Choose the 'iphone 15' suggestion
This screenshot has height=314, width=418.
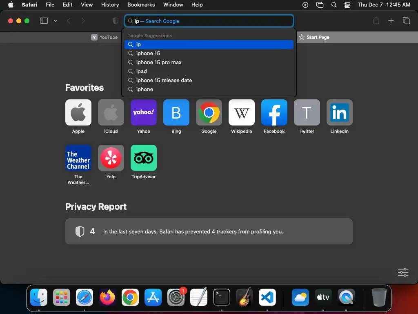pos(209,54)
